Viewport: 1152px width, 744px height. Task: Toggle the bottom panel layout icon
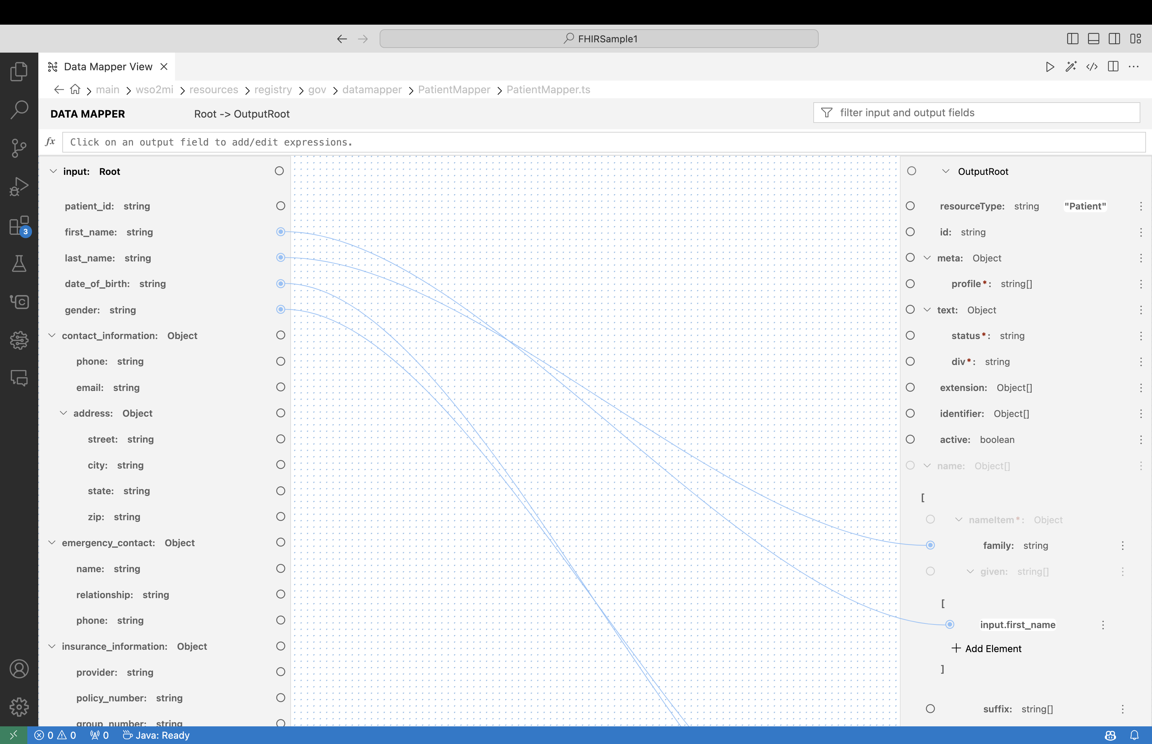click(1094, 39)
